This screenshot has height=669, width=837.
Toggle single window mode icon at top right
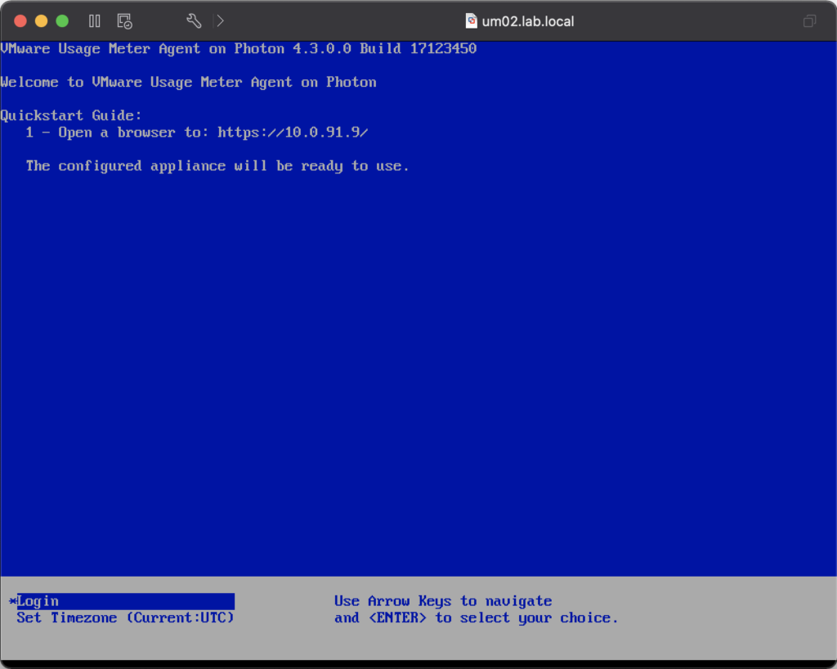[809, 20]
